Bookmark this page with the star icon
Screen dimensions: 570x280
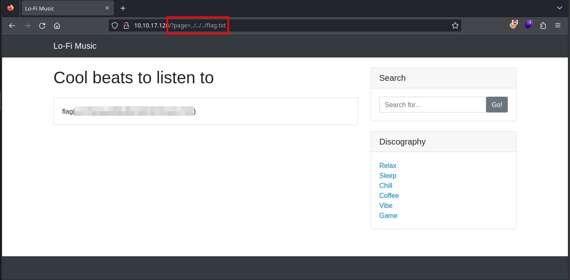(x=455, y=26)
